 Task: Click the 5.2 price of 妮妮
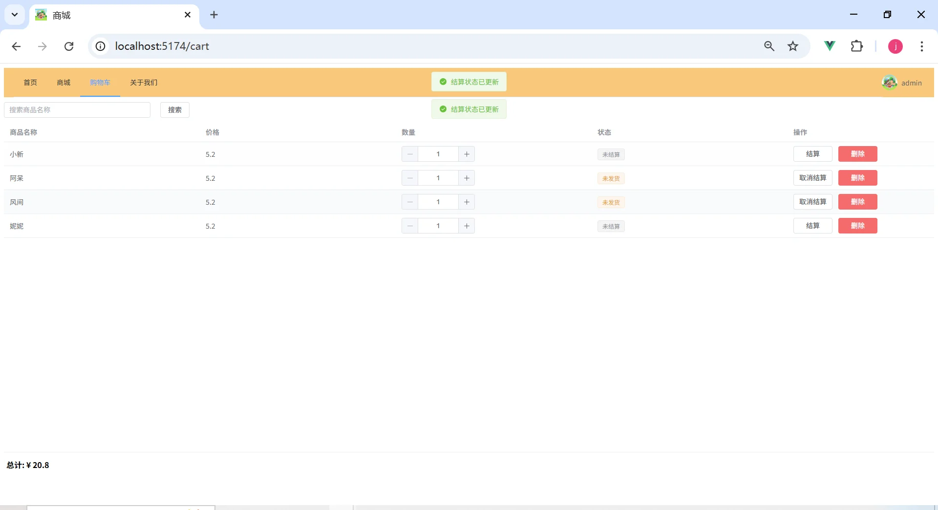pos(211,226)
